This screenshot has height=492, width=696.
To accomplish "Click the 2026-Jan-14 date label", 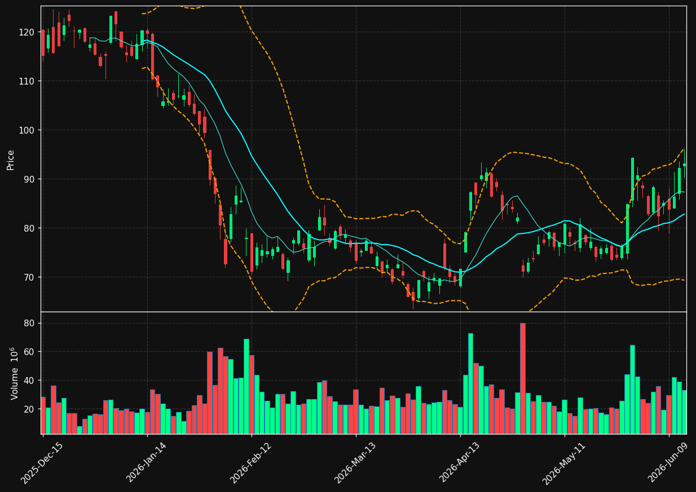I will [x=147, y=463].
